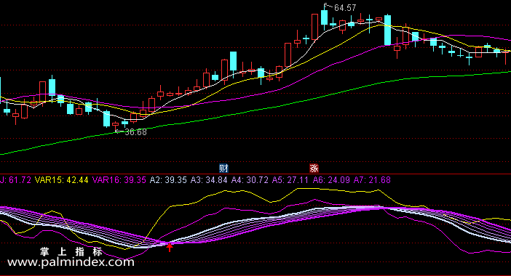Click the red divider between chart panels

coord(255,174)
